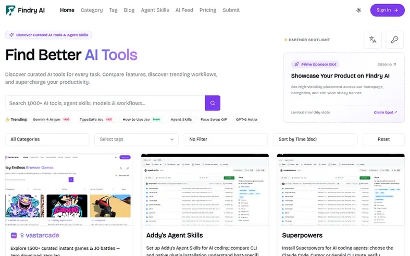Select the How to Use Jev trending tag
Viewport: 410px width, 256px height.
(x=141, y=119)
